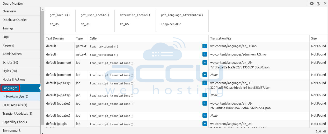This screenshot has height=134, width=328.
Task: Open HTTP API Calls (1) panel
Action: point(20,105)
